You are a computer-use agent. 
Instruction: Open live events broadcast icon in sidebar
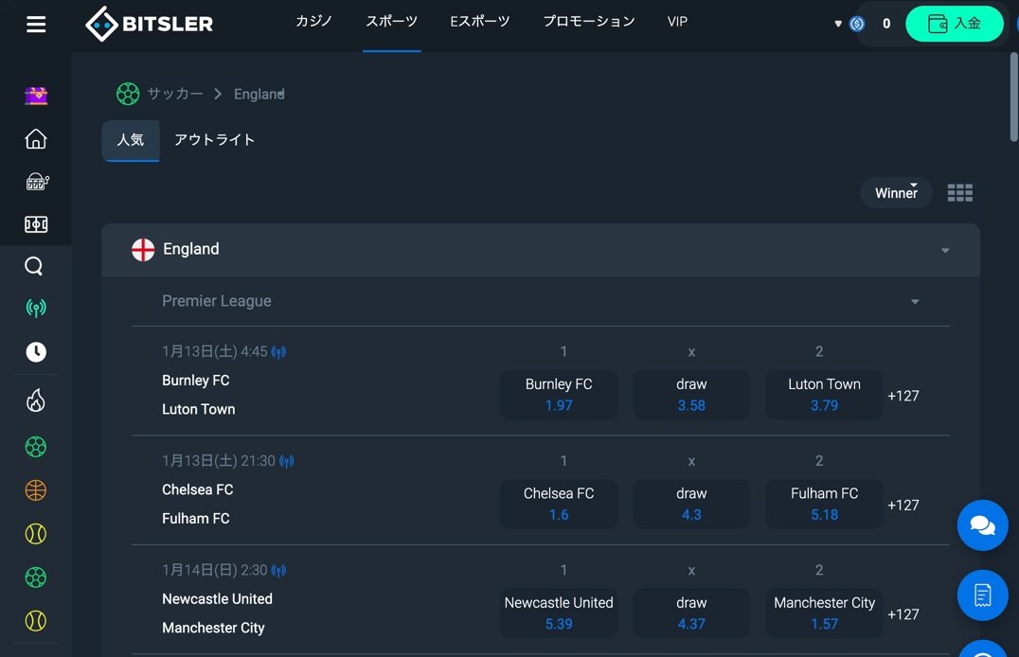click(36, 308)
